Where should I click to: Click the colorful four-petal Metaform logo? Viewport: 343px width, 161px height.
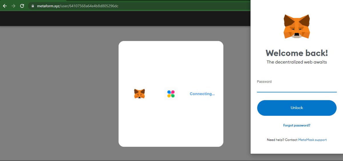171,94
